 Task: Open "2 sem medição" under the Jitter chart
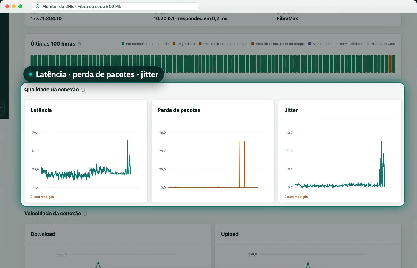[296, 197]
